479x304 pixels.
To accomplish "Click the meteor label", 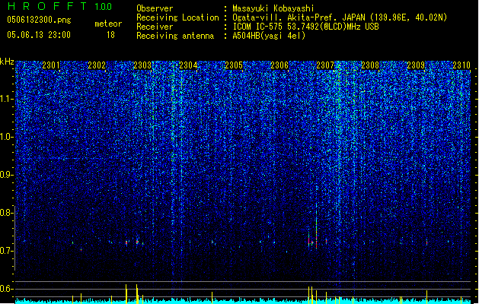I will [108, 24].
